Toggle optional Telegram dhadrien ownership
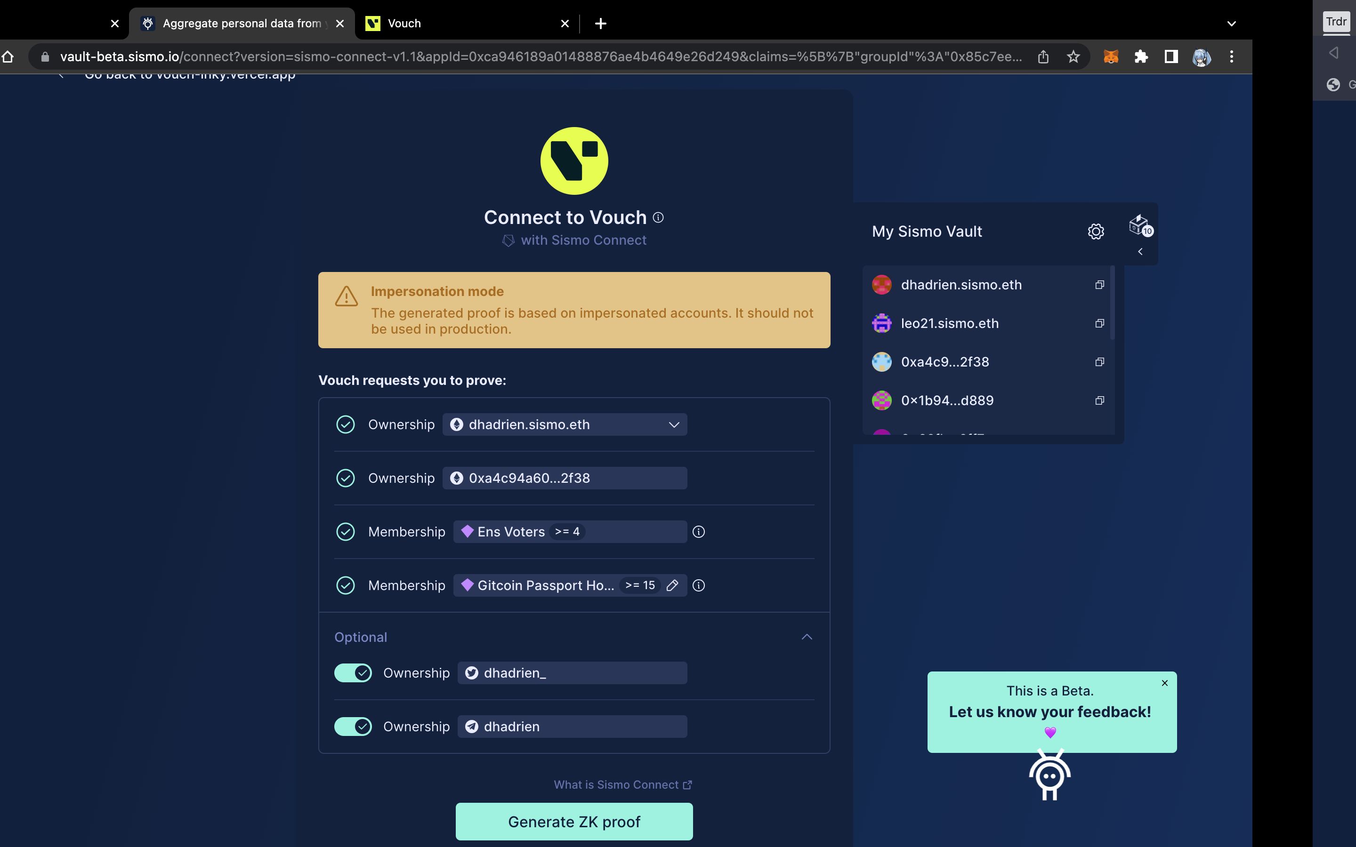This screenshot has width=1356, height=847. tap(353, 727)
